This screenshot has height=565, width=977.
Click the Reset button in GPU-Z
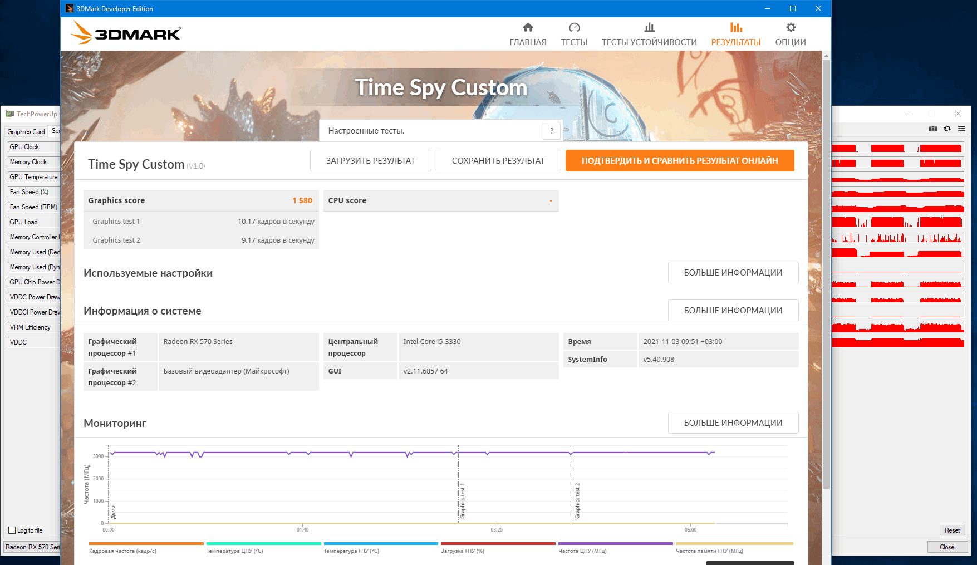pos(952,530)
